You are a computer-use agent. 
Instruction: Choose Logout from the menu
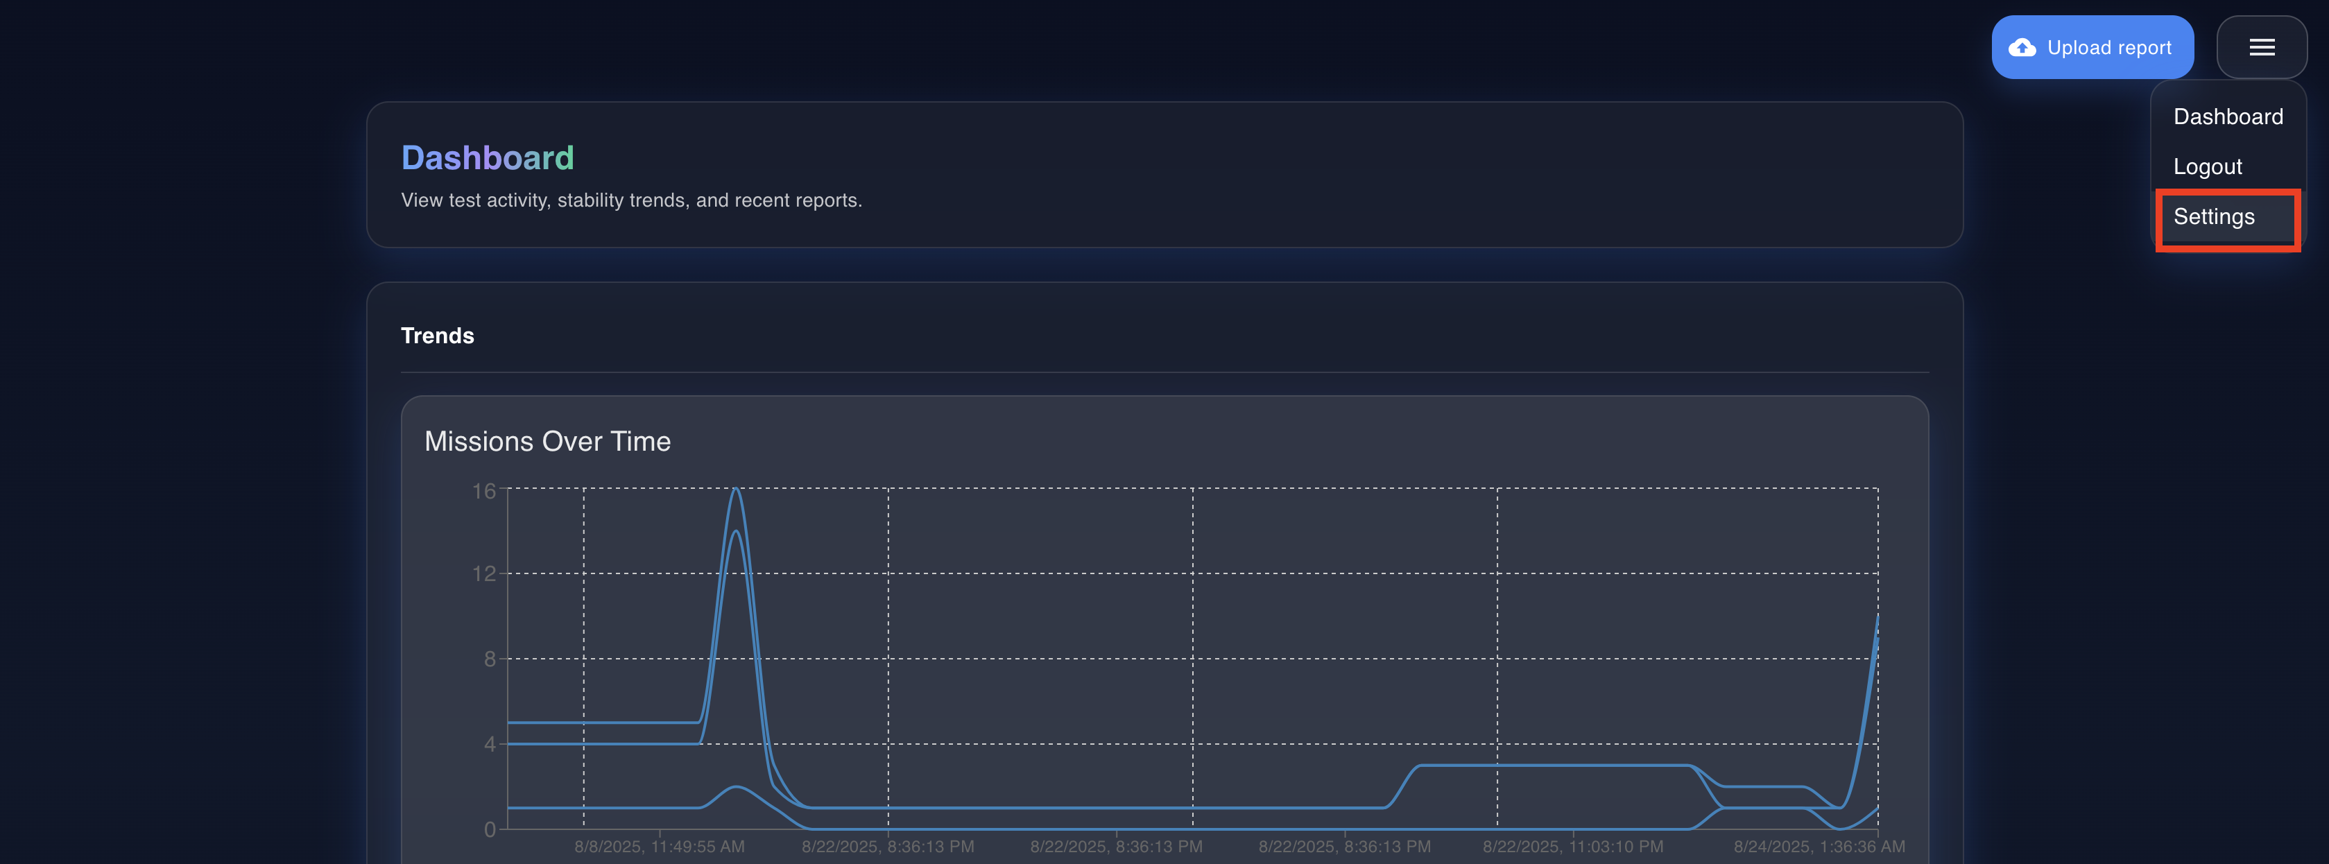point(2207,167)
